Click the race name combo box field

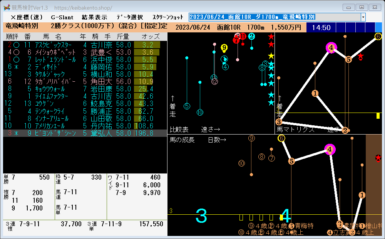pos(275,17)
